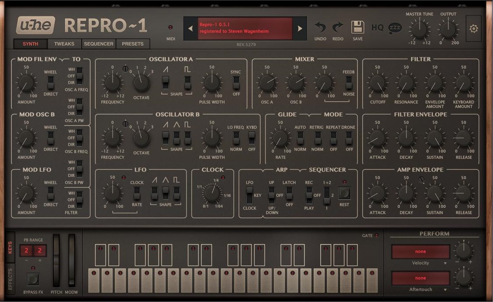Click the PITCH bend wheel
This screenshot has width=493, height=302.
[56, 260]
